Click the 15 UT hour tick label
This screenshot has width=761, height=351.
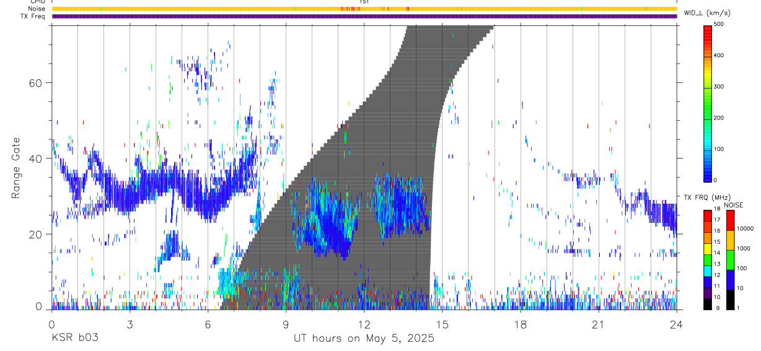442,324
